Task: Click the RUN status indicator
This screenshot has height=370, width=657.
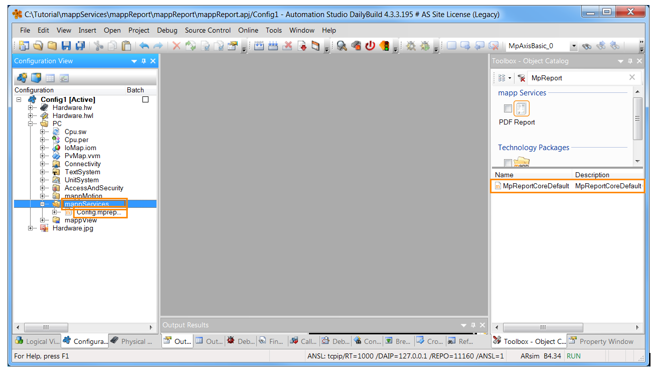Action: (x=573, y=356)
